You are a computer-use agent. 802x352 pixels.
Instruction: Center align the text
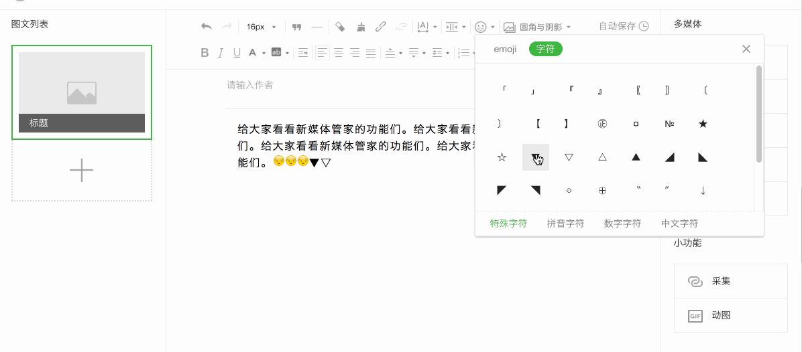[x=338, y=52]
